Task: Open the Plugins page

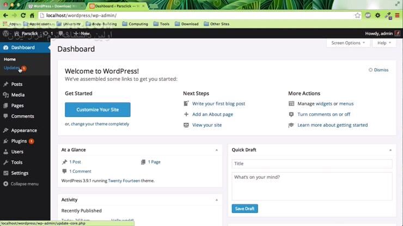Action: pyautogui.click(x=19, y=141)
